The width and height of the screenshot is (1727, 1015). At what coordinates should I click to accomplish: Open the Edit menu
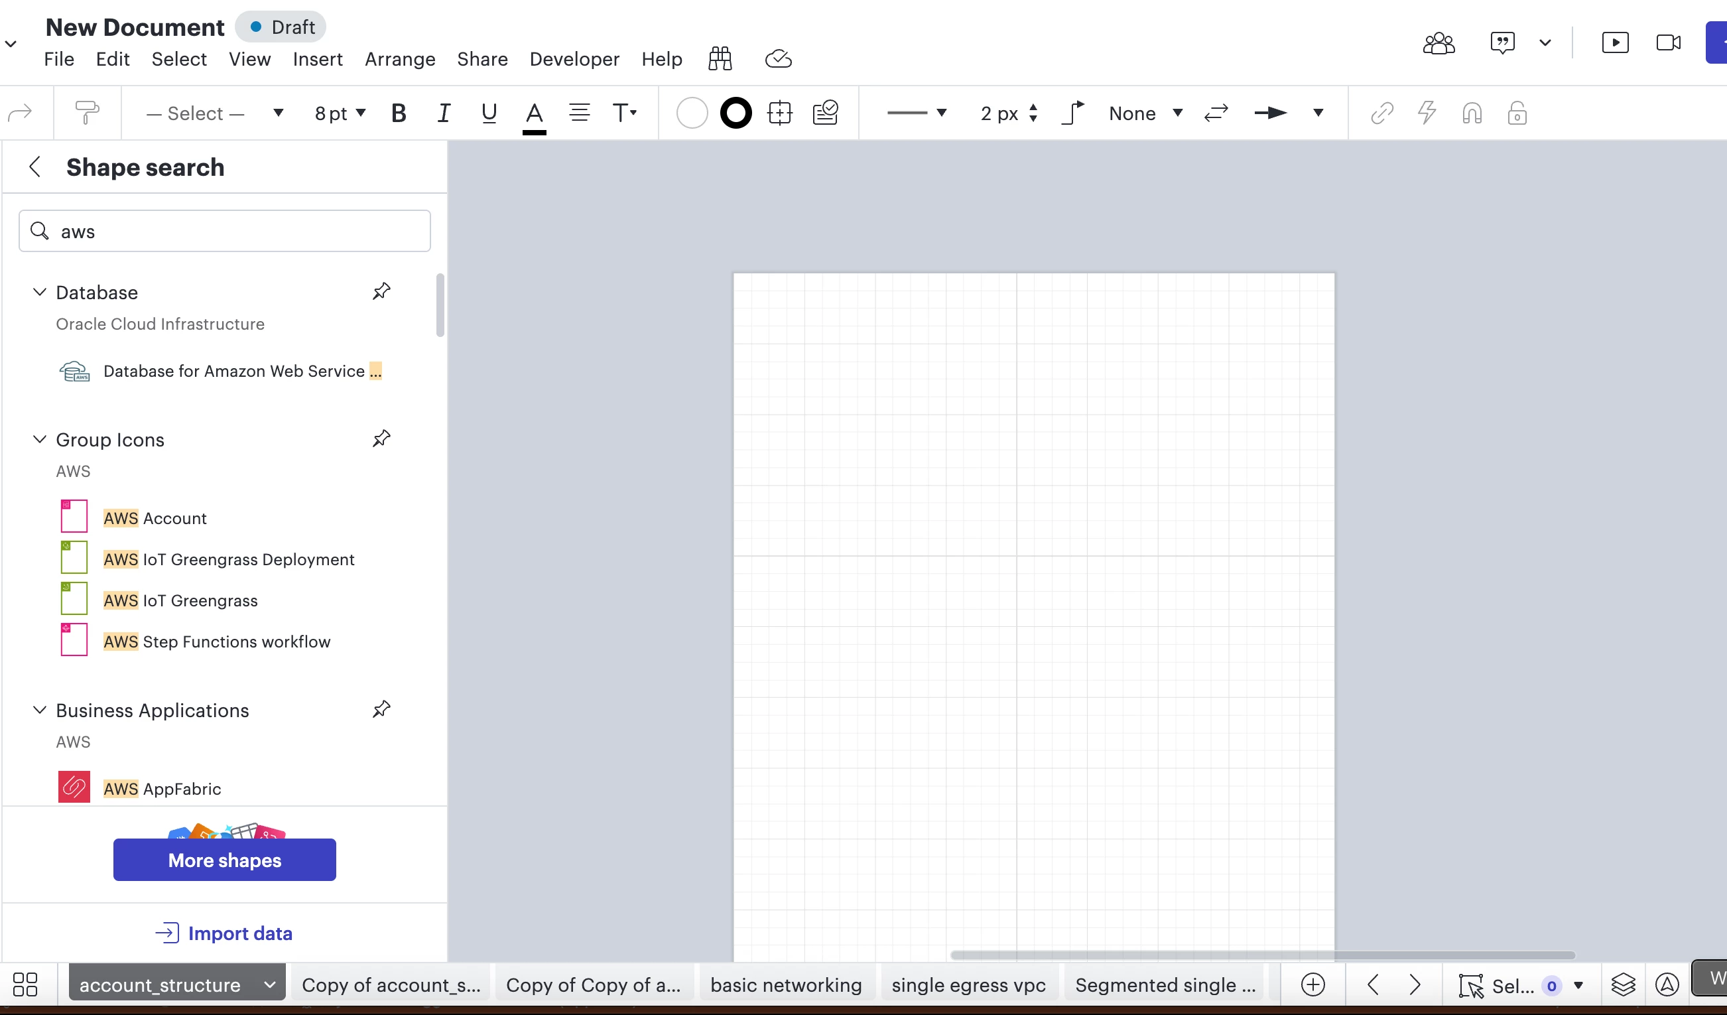[112, 59]
